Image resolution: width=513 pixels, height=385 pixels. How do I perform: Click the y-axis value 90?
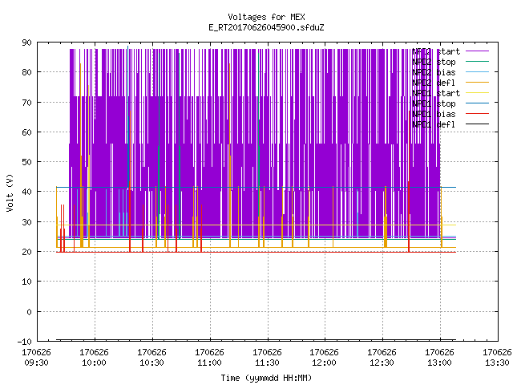tap(26, 43)
